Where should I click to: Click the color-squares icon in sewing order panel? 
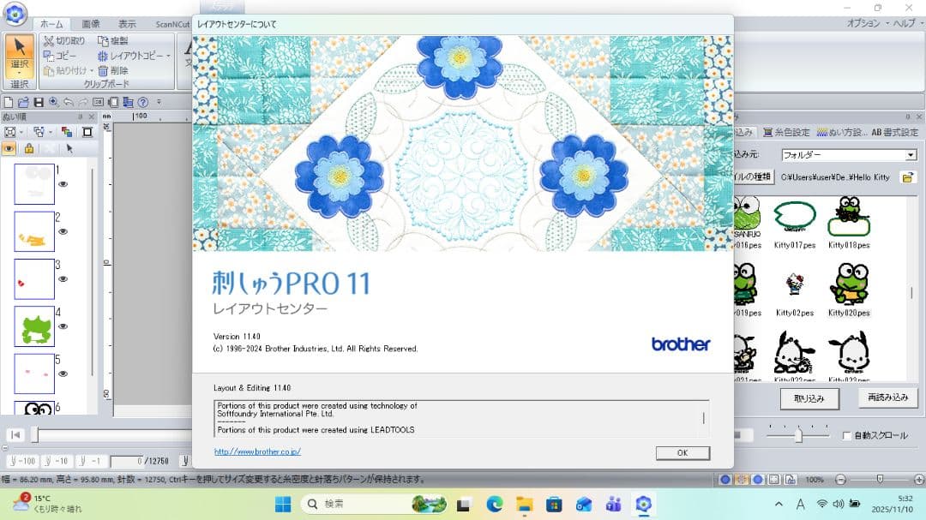point(66,132)
